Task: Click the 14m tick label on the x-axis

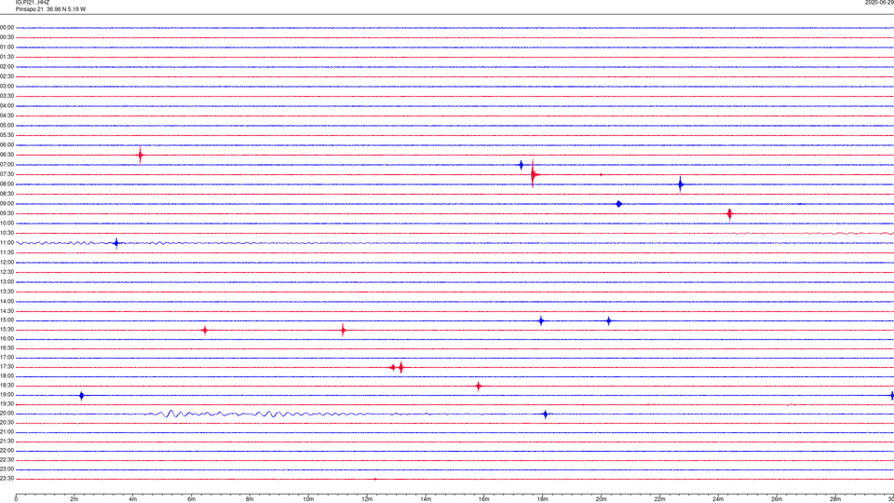Action: coord(426,499)
